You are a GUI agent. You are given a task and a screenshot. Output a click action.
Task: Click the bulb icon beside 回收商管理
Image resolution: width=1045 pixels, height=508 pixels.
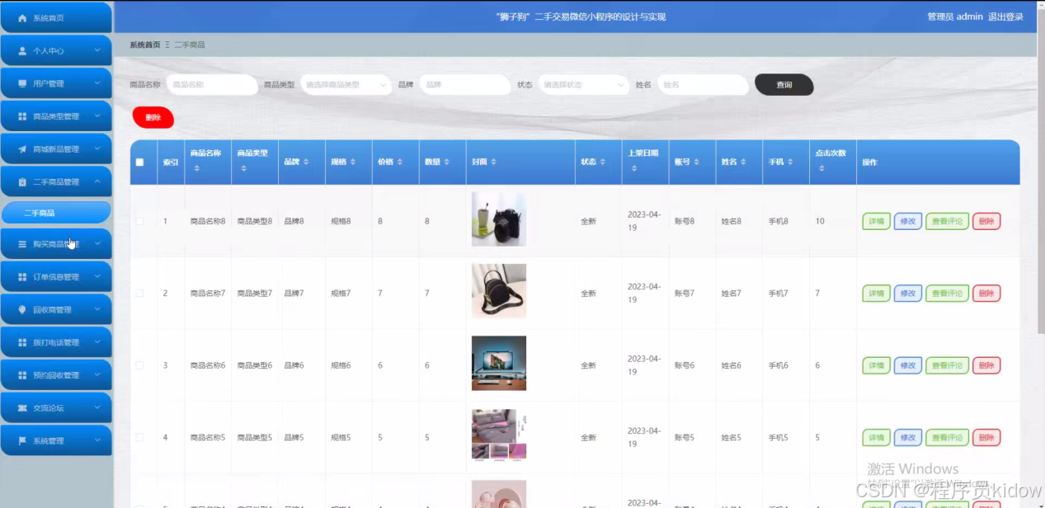(22, 309)
